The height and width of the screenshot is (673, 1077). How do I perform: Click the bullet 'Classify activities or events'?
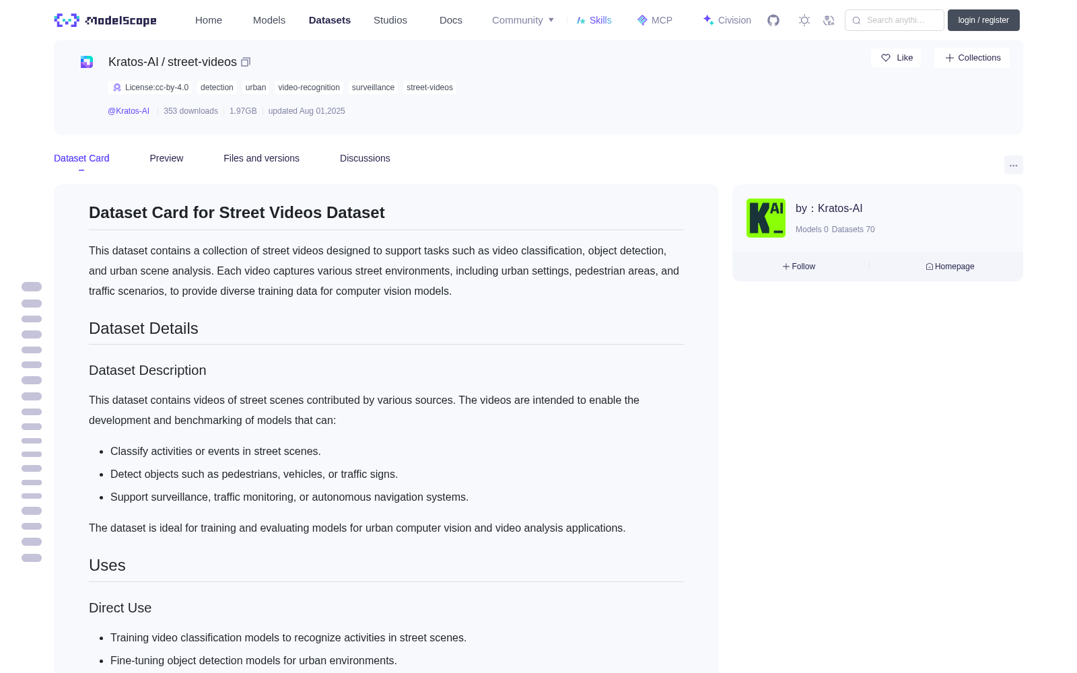(x=215, y=452)
